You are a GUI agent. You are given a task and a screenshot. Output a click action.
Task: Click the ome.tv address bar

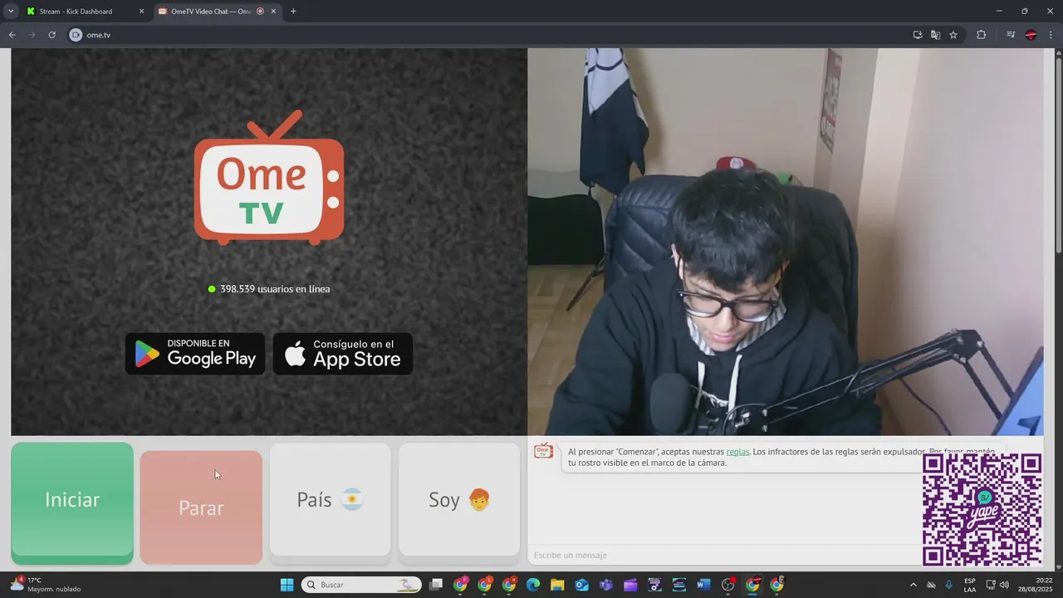pyautogui.click(x=490, y=35)
